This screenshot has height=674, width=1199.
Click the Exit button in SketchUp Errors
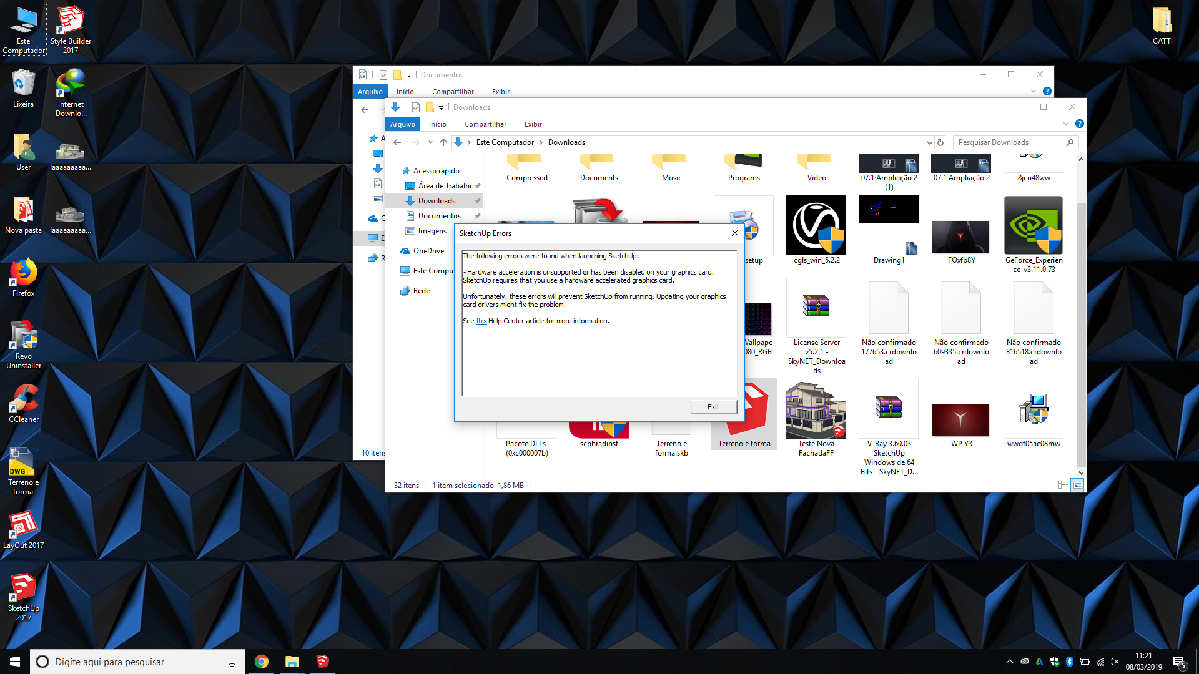pyautogui.click(x=713, y=407)
